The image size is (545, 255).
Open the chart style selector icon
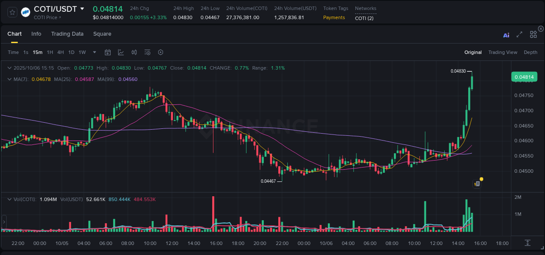coord(121,52)
